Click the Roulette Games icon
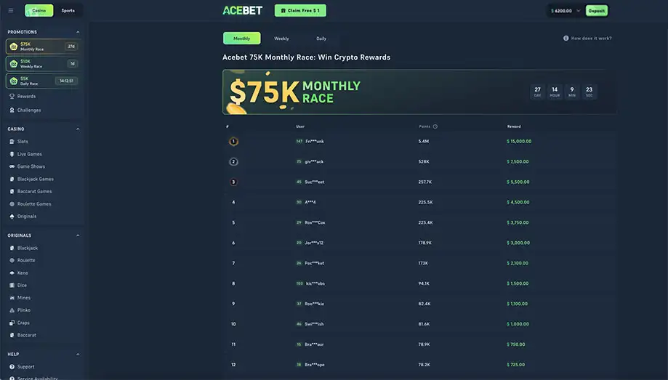 pos(12,204)
